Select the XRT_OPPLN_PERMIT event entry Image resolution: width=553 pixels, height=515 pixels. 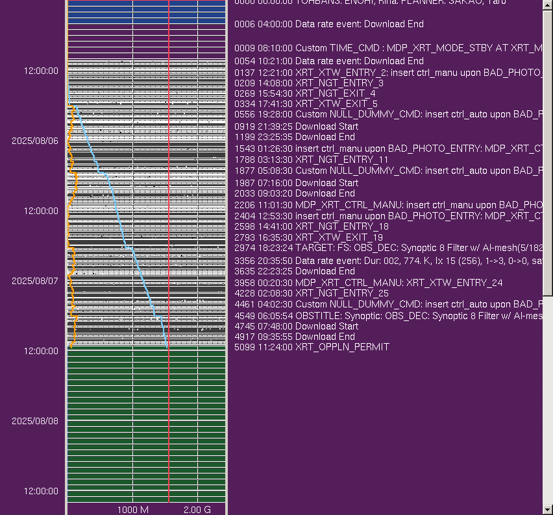pos(312,347)
